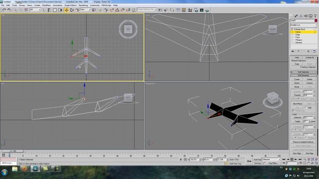Screen dimensions: 319x179
Task: Open the Curve Editor icon
Action: click(x=178, y=10)
